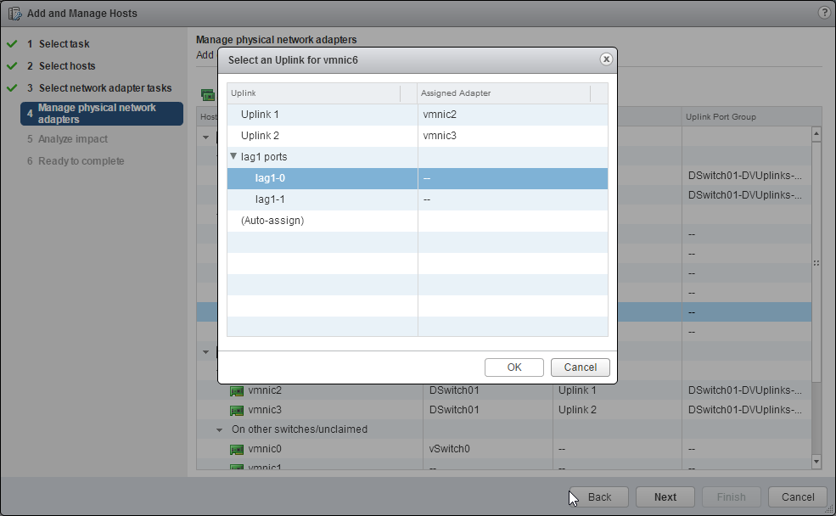Image resolution: width=836 pixels, height=516 pixels.
Task: Close the Select an Uplink dialog
Action: 606,59
